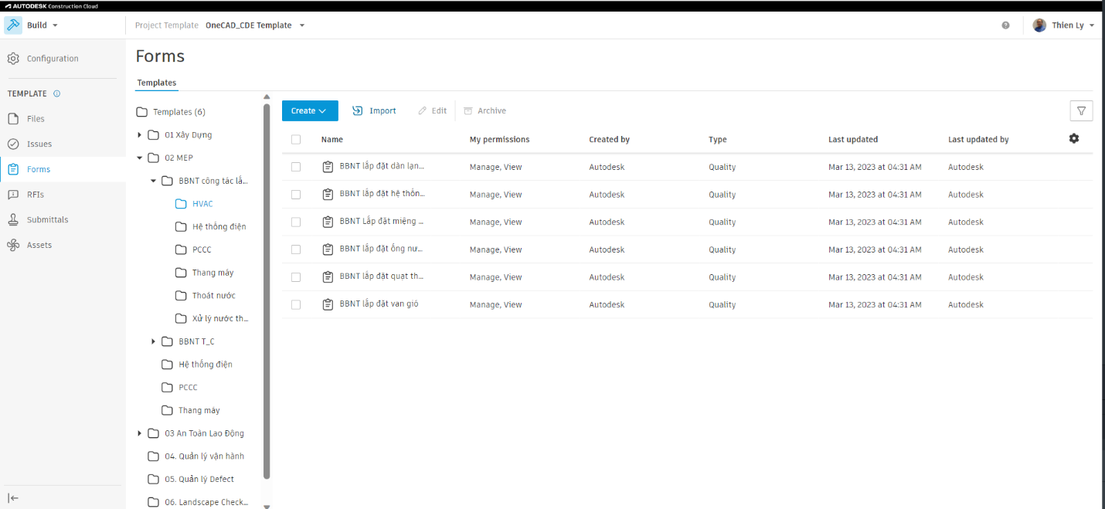Collapse the left navigation panel
1105x509 pixels.
(13, 498)
